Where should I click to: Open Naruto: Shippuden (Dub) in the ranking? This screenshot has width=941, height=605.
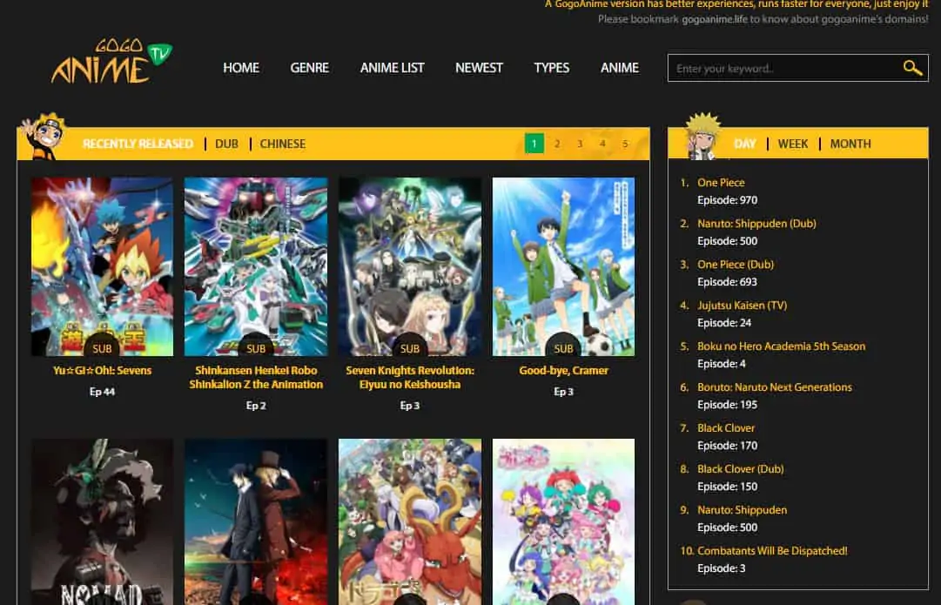(756, 223)
